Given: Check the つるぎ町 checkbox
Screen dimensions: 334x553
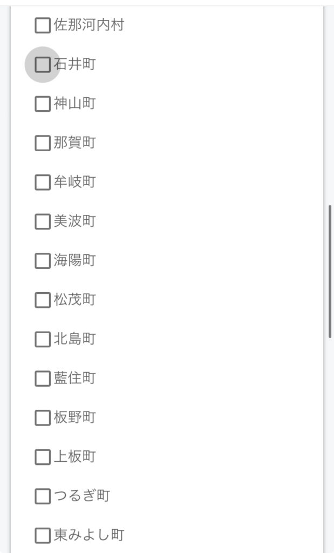Looking at the screenshot, I should click(x=42, y=496).
